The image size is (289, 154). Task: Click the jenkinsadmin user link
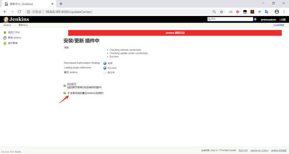[268, 19]
